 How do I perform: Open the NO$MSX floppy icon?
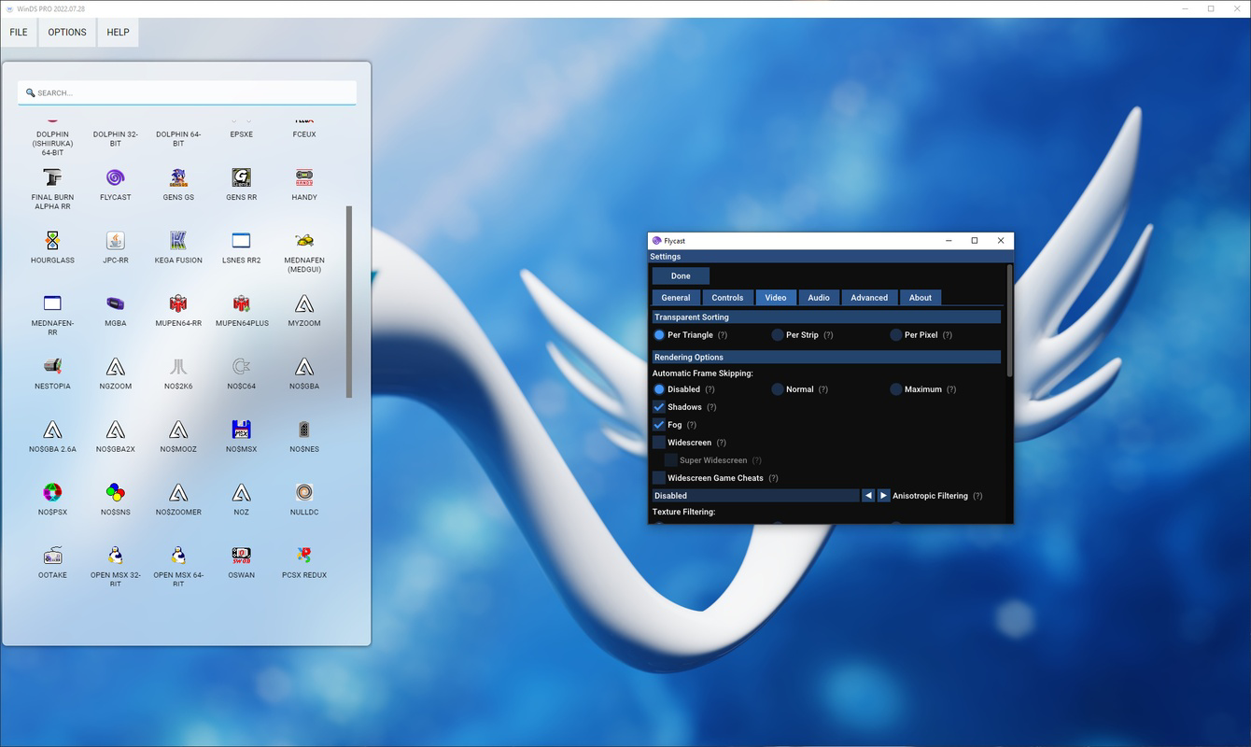coord(241,430)
